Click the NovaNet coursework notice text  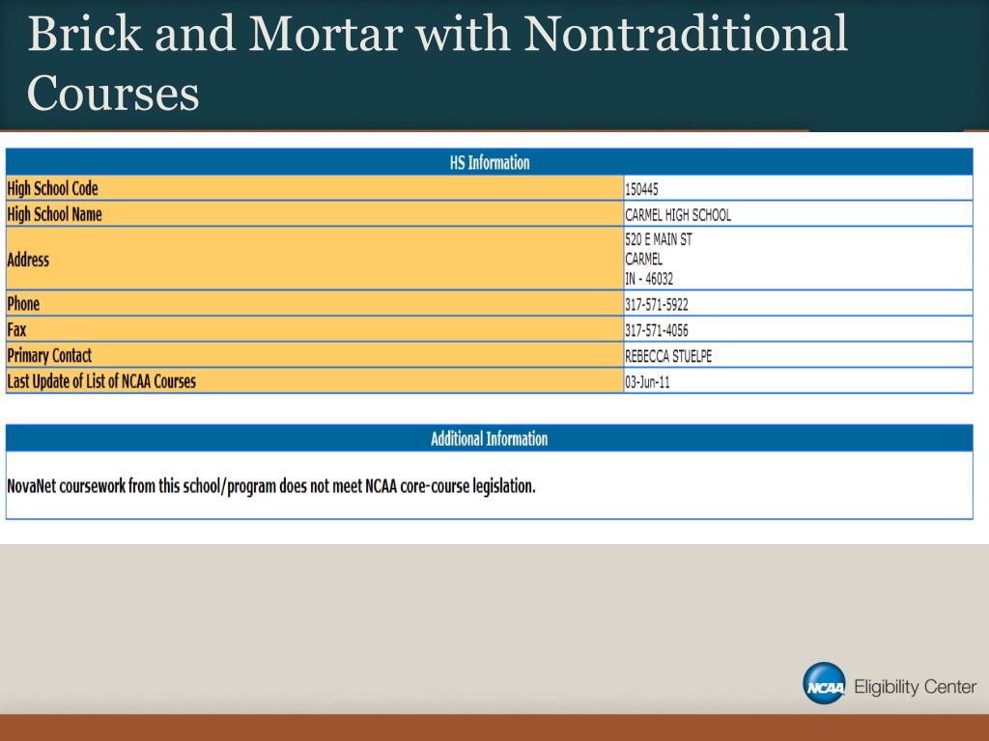coord(271,486)
